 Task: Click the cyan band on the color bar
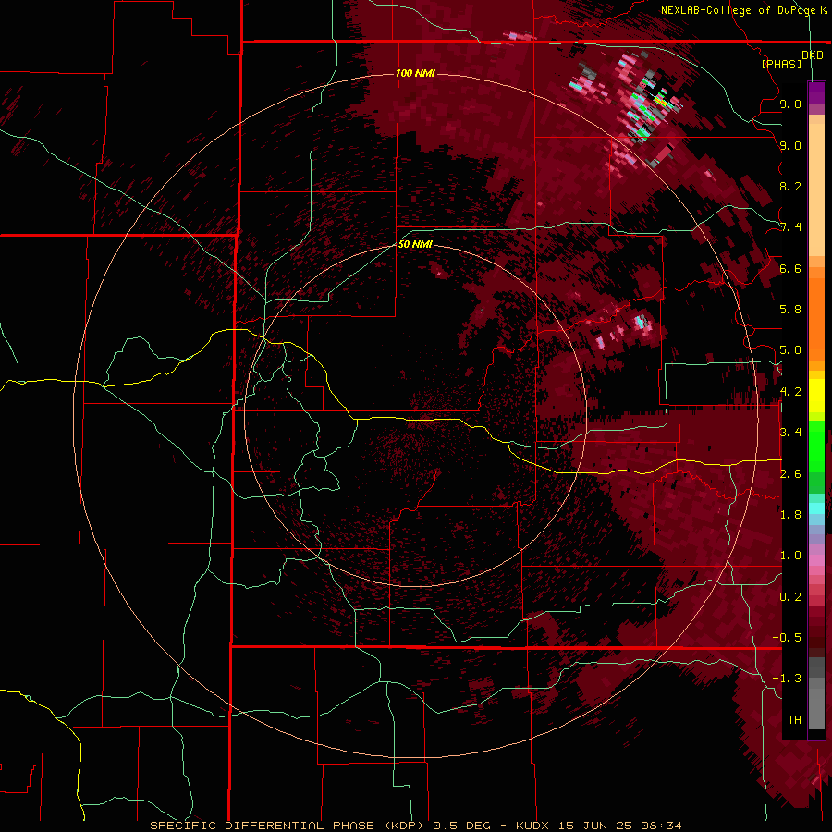(x=816, y=508)
